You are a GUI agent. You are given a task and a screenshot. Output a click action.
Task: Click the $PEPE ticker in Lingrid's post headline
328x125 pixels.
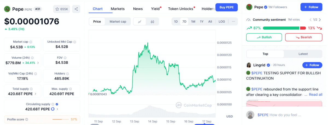click(x=257, y=73)
